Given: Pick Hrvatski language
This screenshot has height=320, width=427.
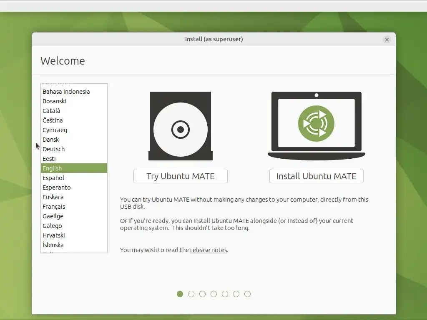Looking at the screenshot, I should click(x=74, y=235).
